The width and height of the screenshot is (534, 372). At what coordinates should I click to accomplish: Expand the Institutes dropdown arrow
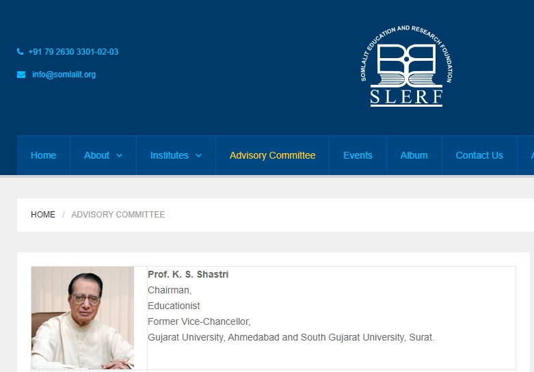[x=198, y=155]
